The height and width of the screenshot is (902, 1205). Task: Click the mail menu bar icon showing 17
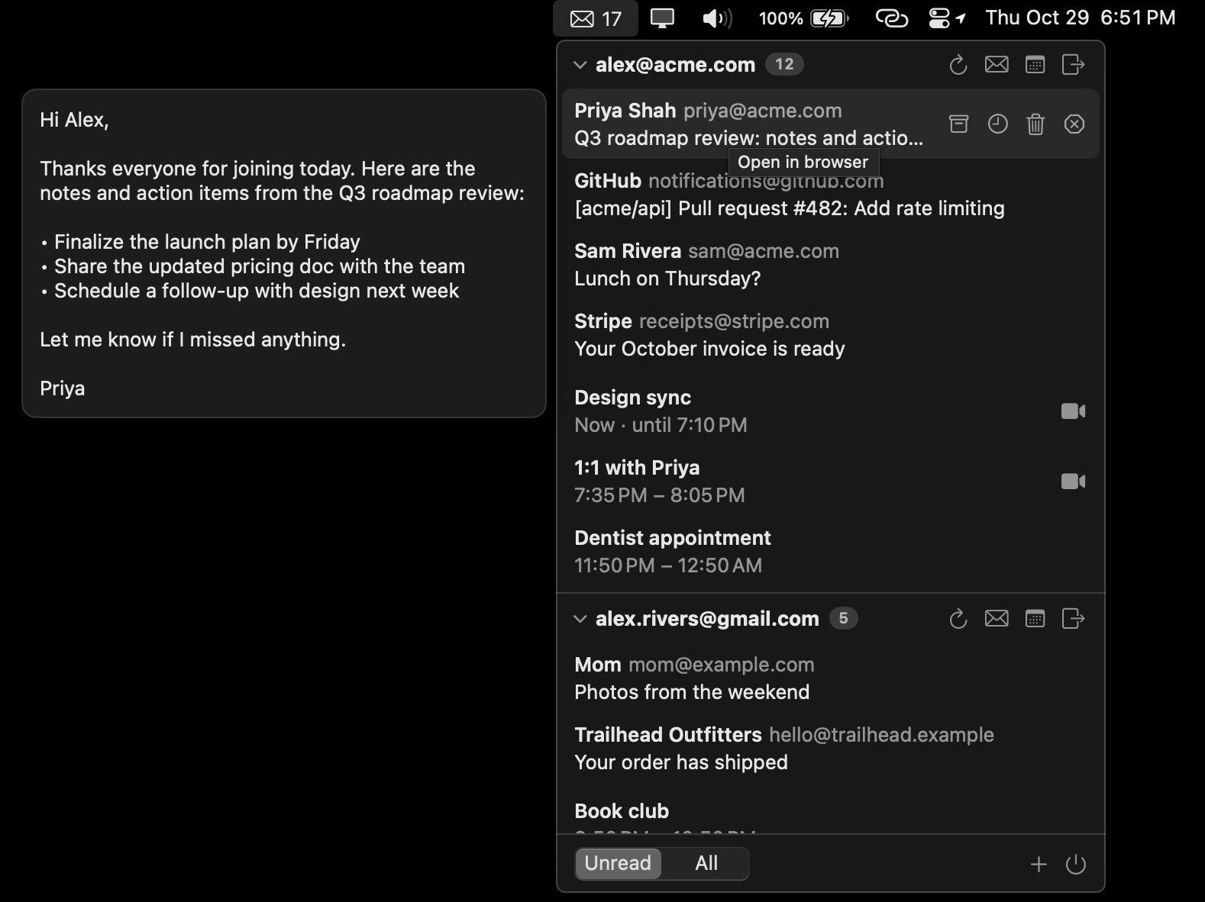tap(596, 18)
